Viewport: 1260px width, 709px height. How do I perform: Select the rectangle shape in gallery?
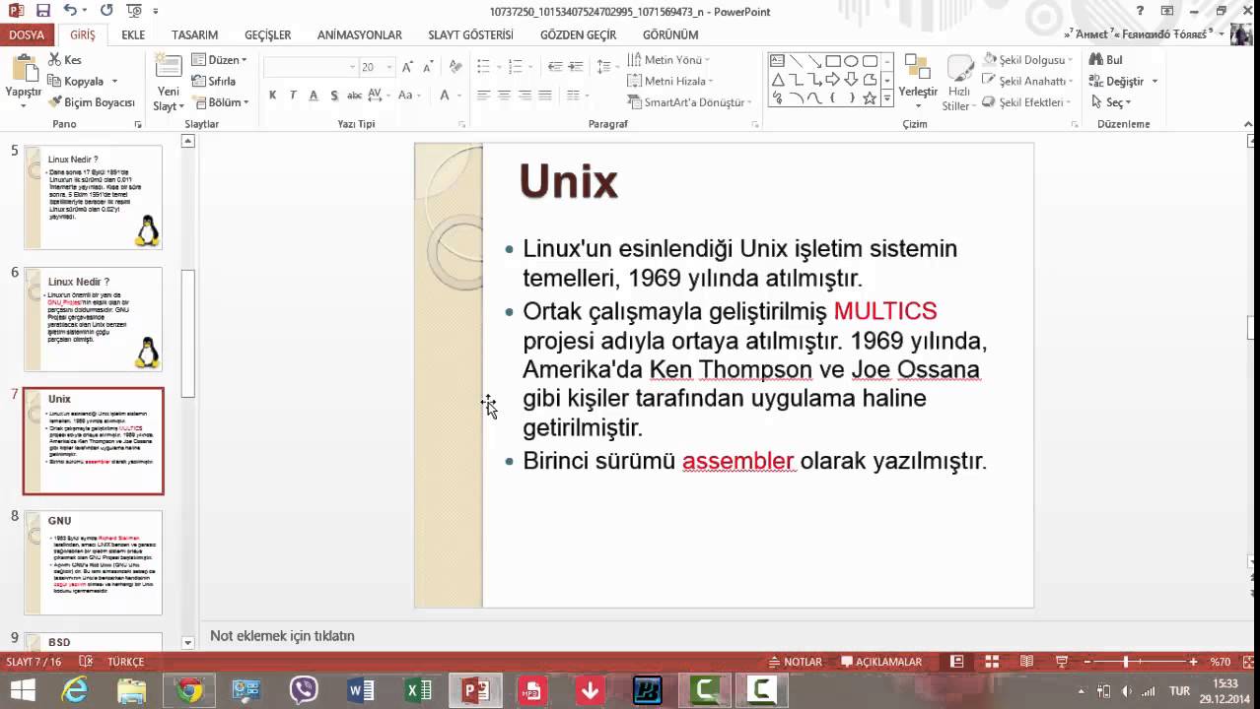pyautogui.click(x=833, y=61)
